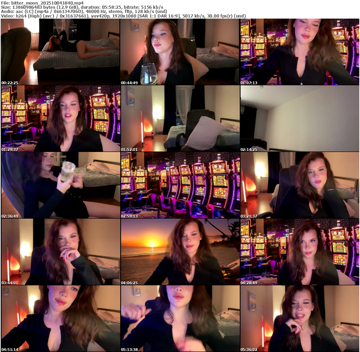360x352 pixels.
Task: Select the thumbnail timestamped 02:59:13
Action: pyautogui.click(x=180, y=185)
